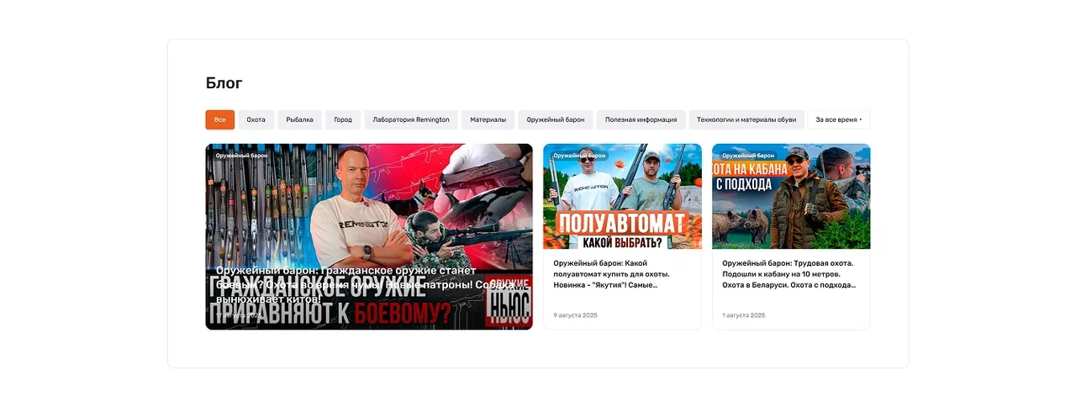Open the large featured article thumbnail
This screenshot has height=407, width=1076.
[x=369, y=236]
